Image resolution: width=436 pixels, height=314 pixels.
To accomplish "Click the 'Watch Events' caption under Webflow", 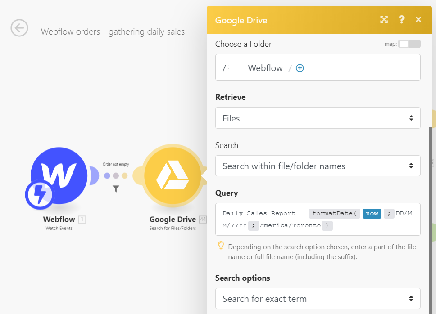I will 59,228.
